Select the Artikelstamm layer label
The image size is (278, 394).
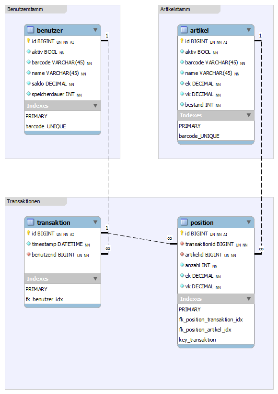point(175,9)
